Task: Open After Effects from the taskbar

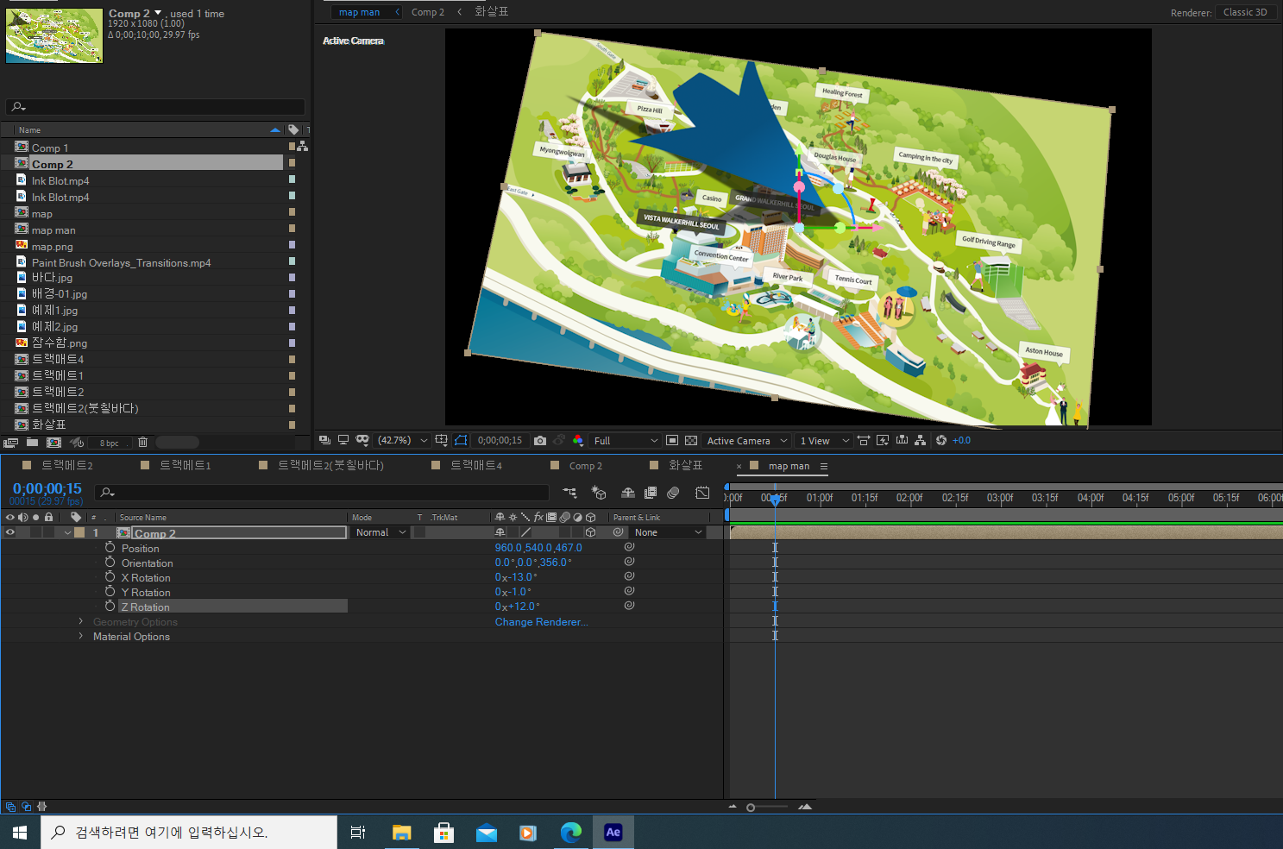Action: tap(613, 832)
